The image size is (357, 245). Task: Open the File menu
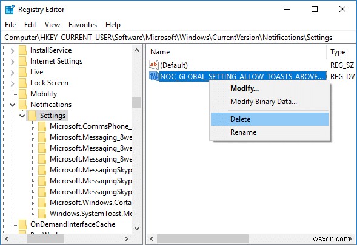[x=10, y=25]
